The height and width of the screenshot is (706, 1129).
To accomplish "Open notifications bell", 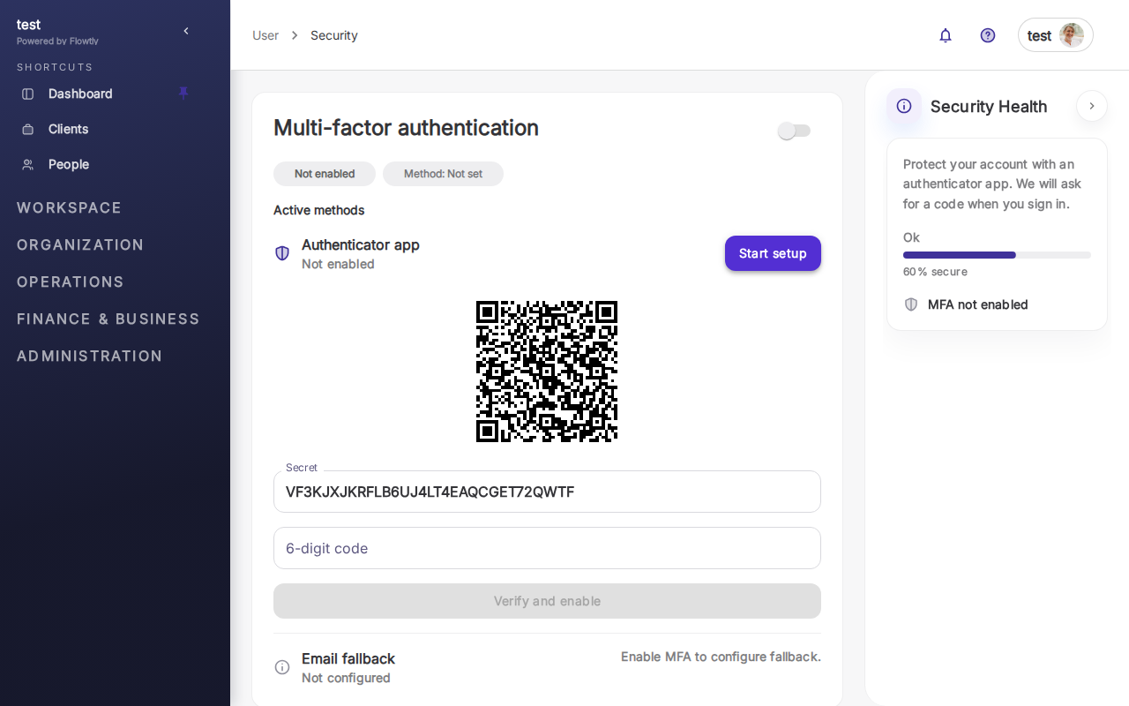I will (946, 35).
